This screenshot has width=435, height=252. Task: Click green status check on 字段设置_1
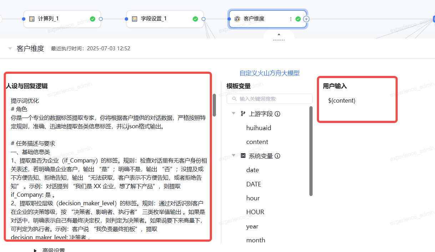[x=195, y=19]
